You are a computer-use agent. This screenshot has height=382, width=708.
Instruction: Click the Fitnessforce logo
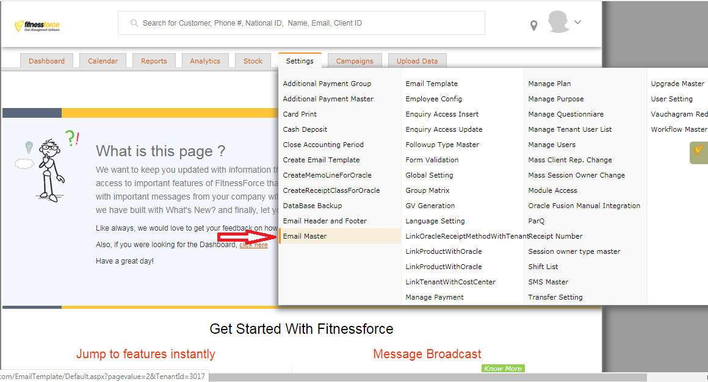pos(37,26)
